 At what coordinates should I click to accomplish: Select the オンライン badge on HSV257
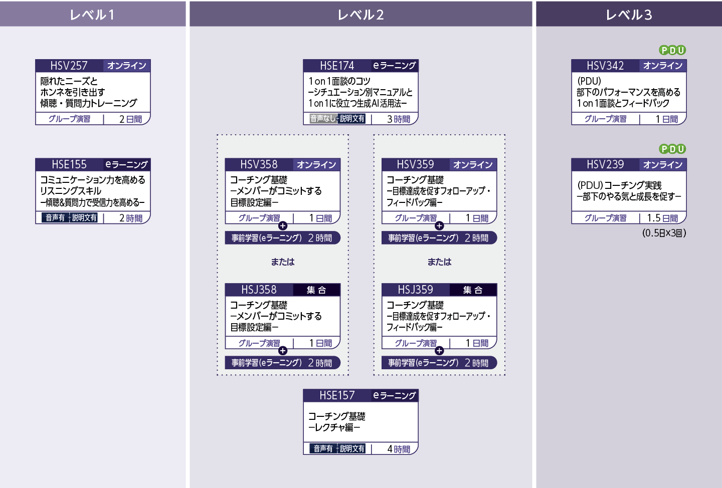(126, 65)
